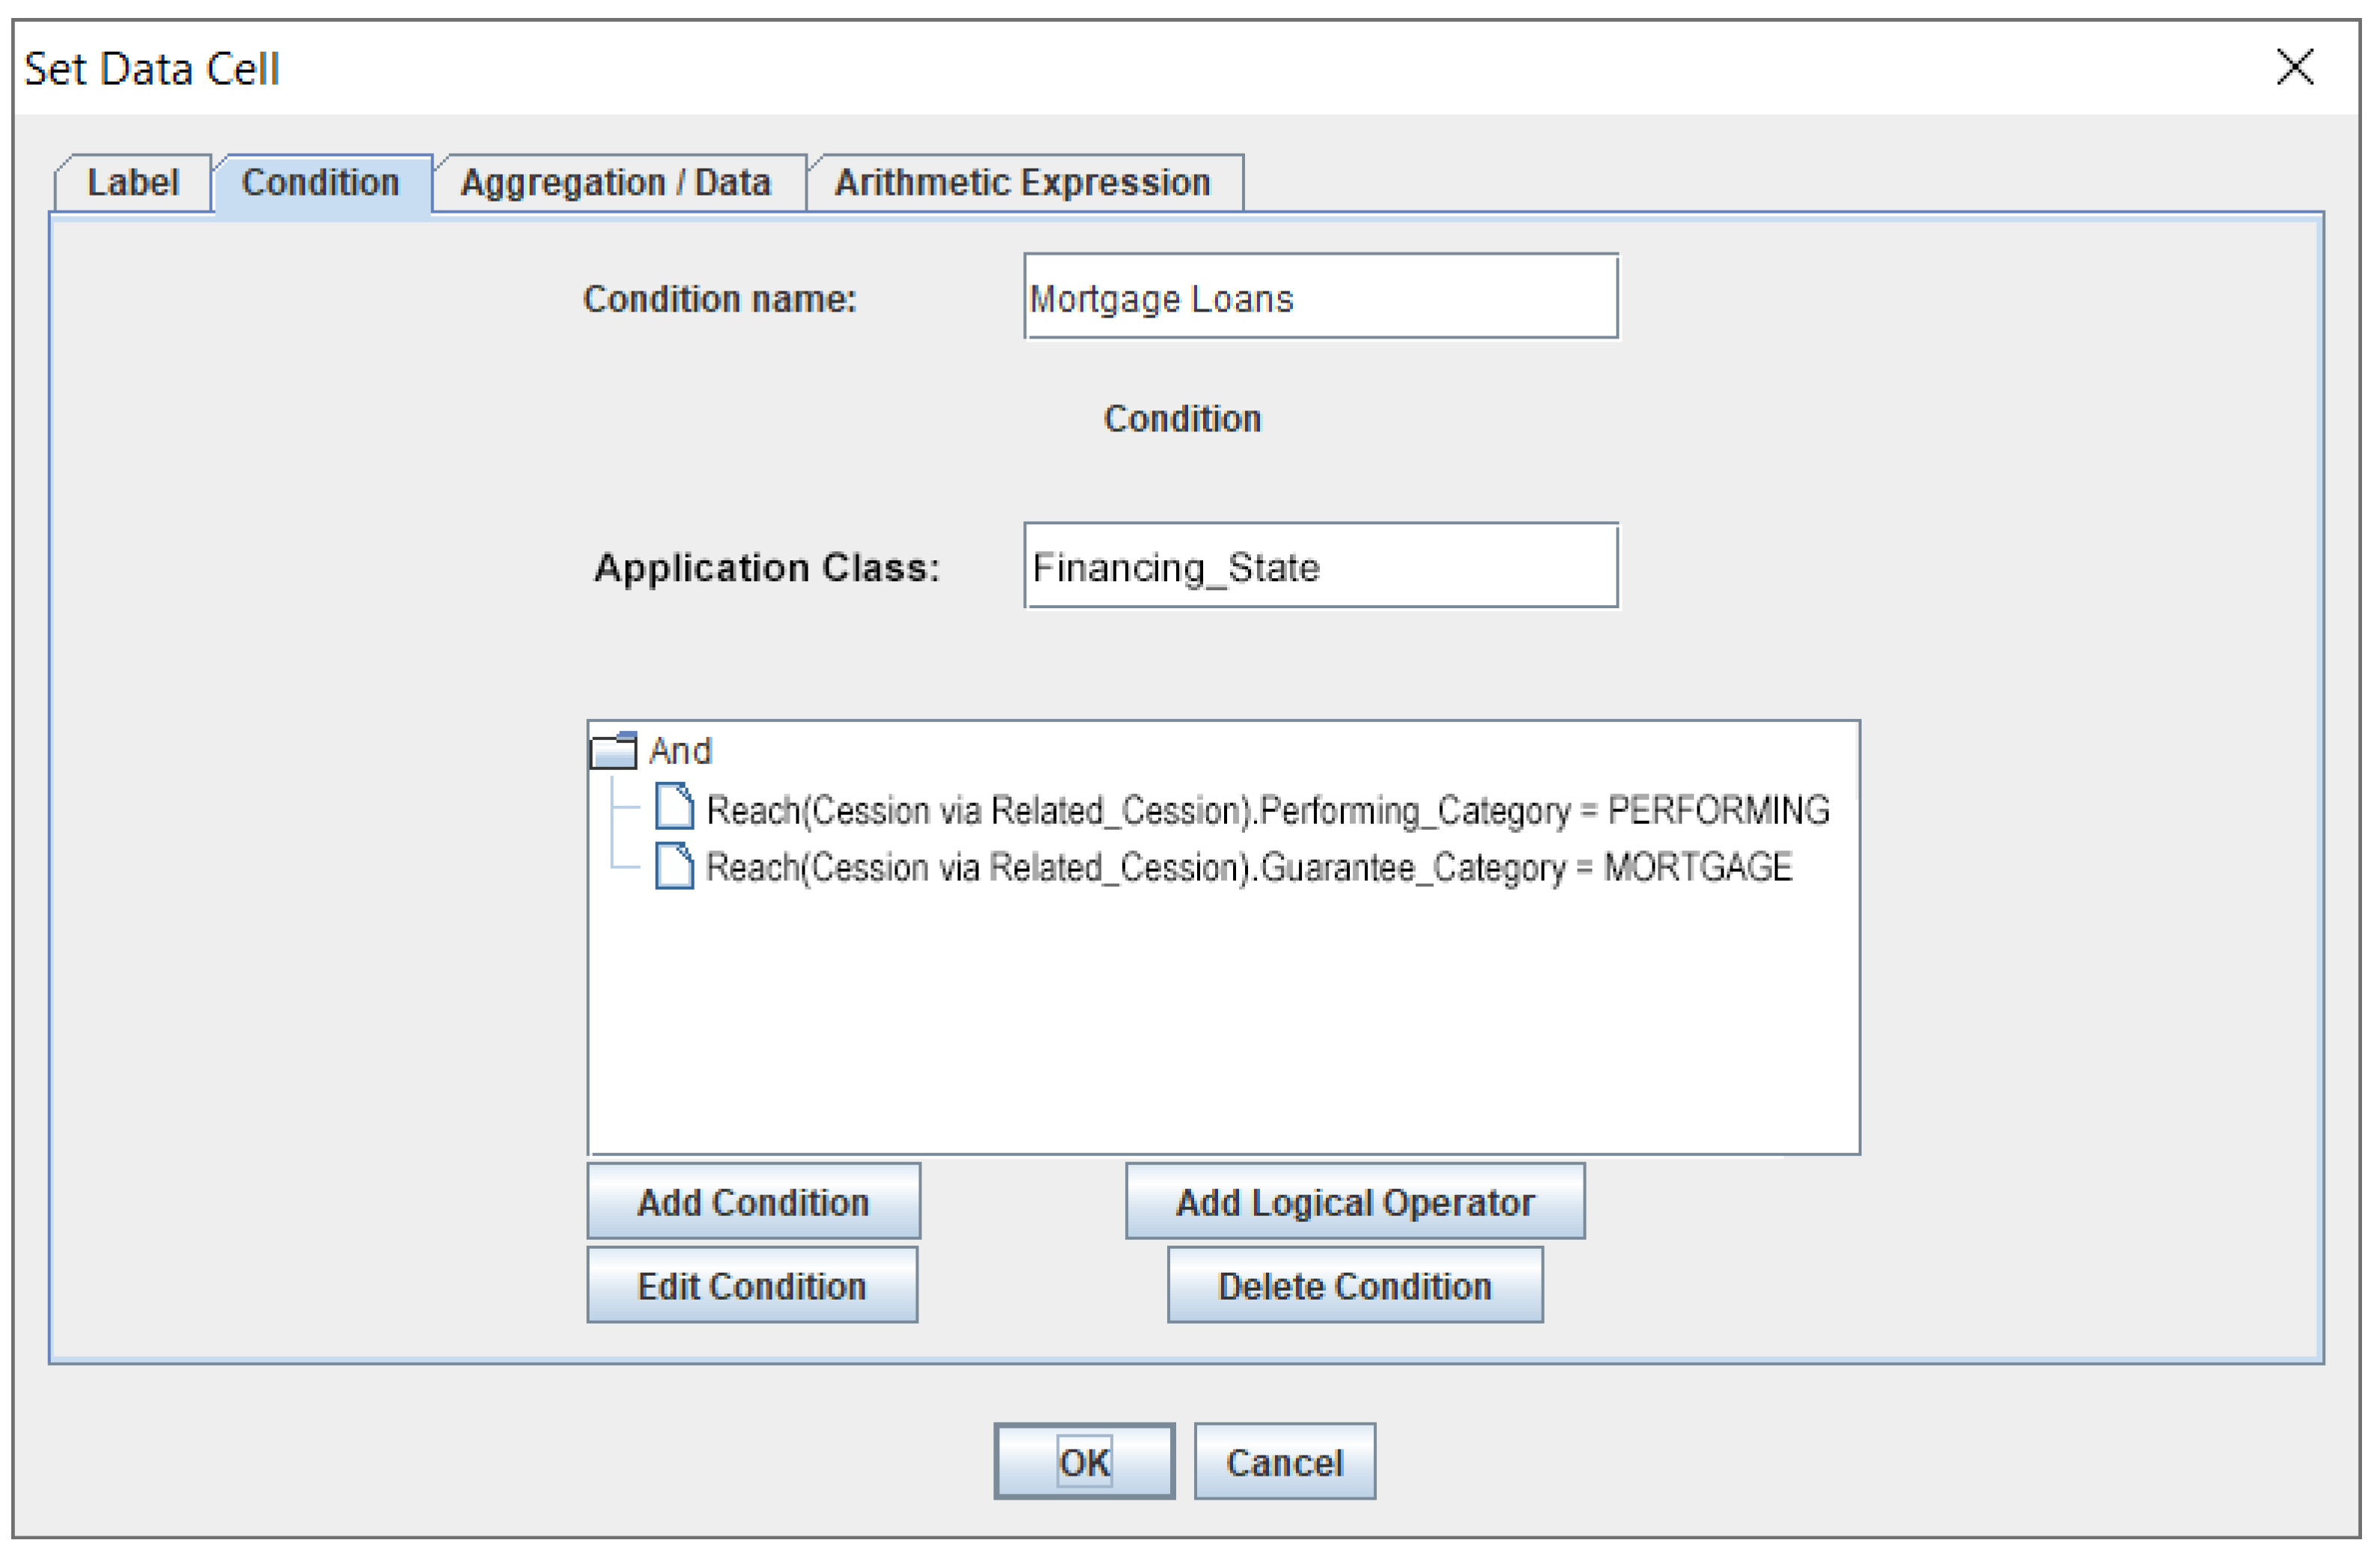
Task: Click Add Logical Operator
Action: [x=1355, y=1202]
